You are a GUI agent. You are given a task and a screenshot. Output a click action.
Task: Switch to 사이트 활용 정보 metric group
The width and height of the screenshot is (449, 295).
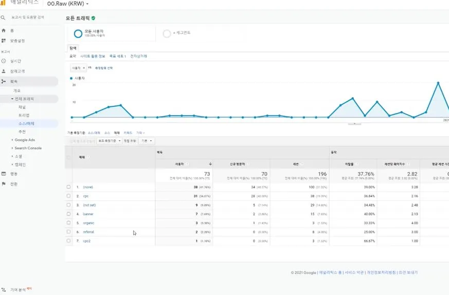click(93, 56)
